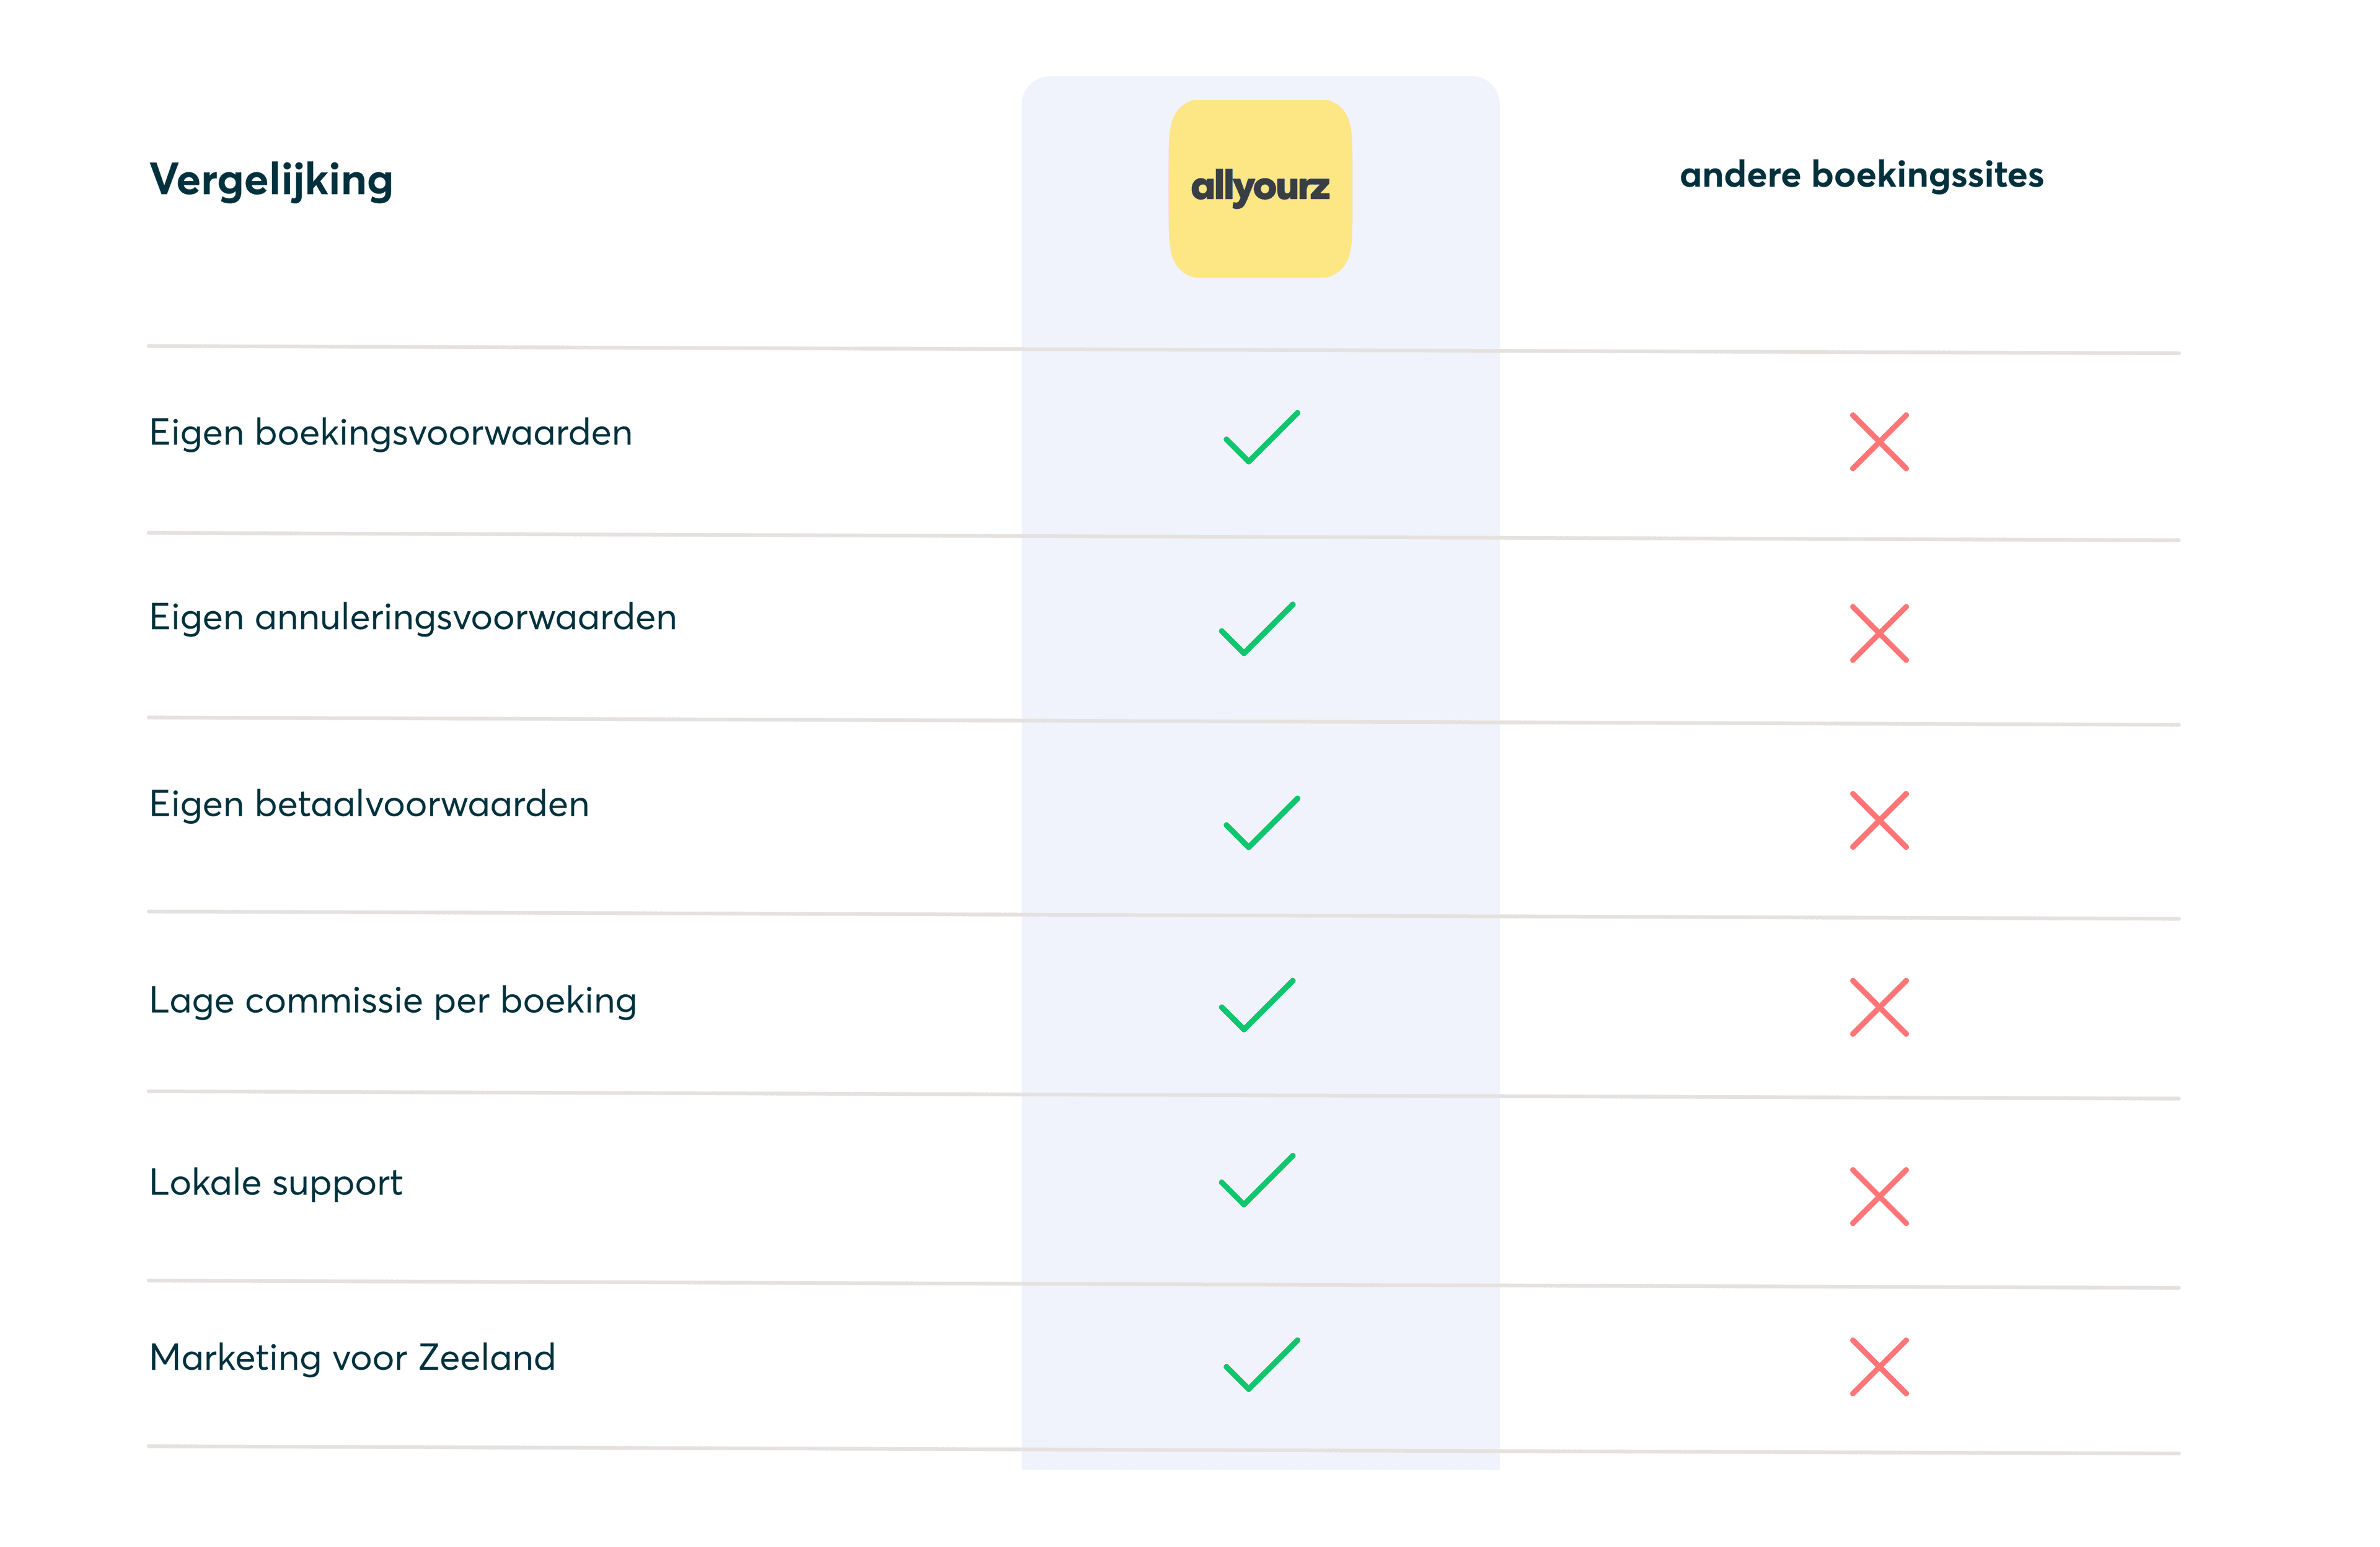Click the 'andere boekingssites' column header
Image resolution: width=2380 pixels, height=1547 pixels.
click(1860, 175)
